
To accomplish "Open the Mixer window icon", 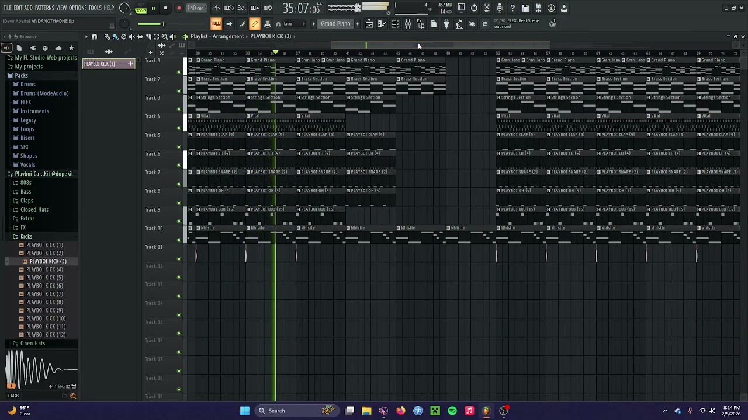I will pyautogui.click(x=408, y=24).
